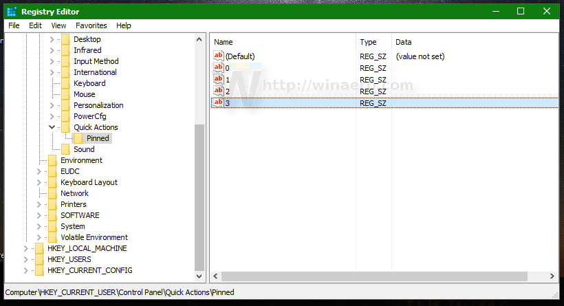Click the "(value not set)" data cell
The image size is (564, 306).
click(x=420, y=56)
